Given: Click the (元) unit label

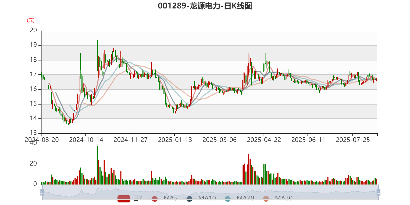Looking at the screenshot, I should (31, 20).
